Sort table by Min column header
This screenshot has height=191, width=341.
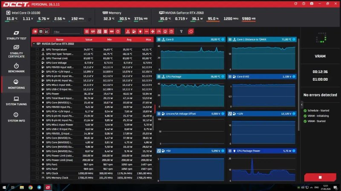(x=110, y=39)
